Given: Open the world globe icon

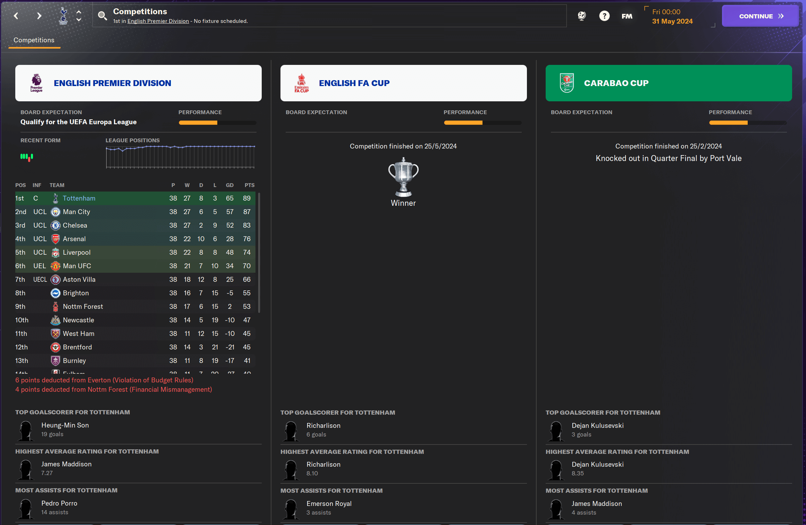Looking at the screenshot, I should 582,16.
